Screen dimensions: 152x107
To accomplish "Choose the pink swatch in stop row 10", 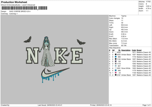I will [x=116, y=73].
